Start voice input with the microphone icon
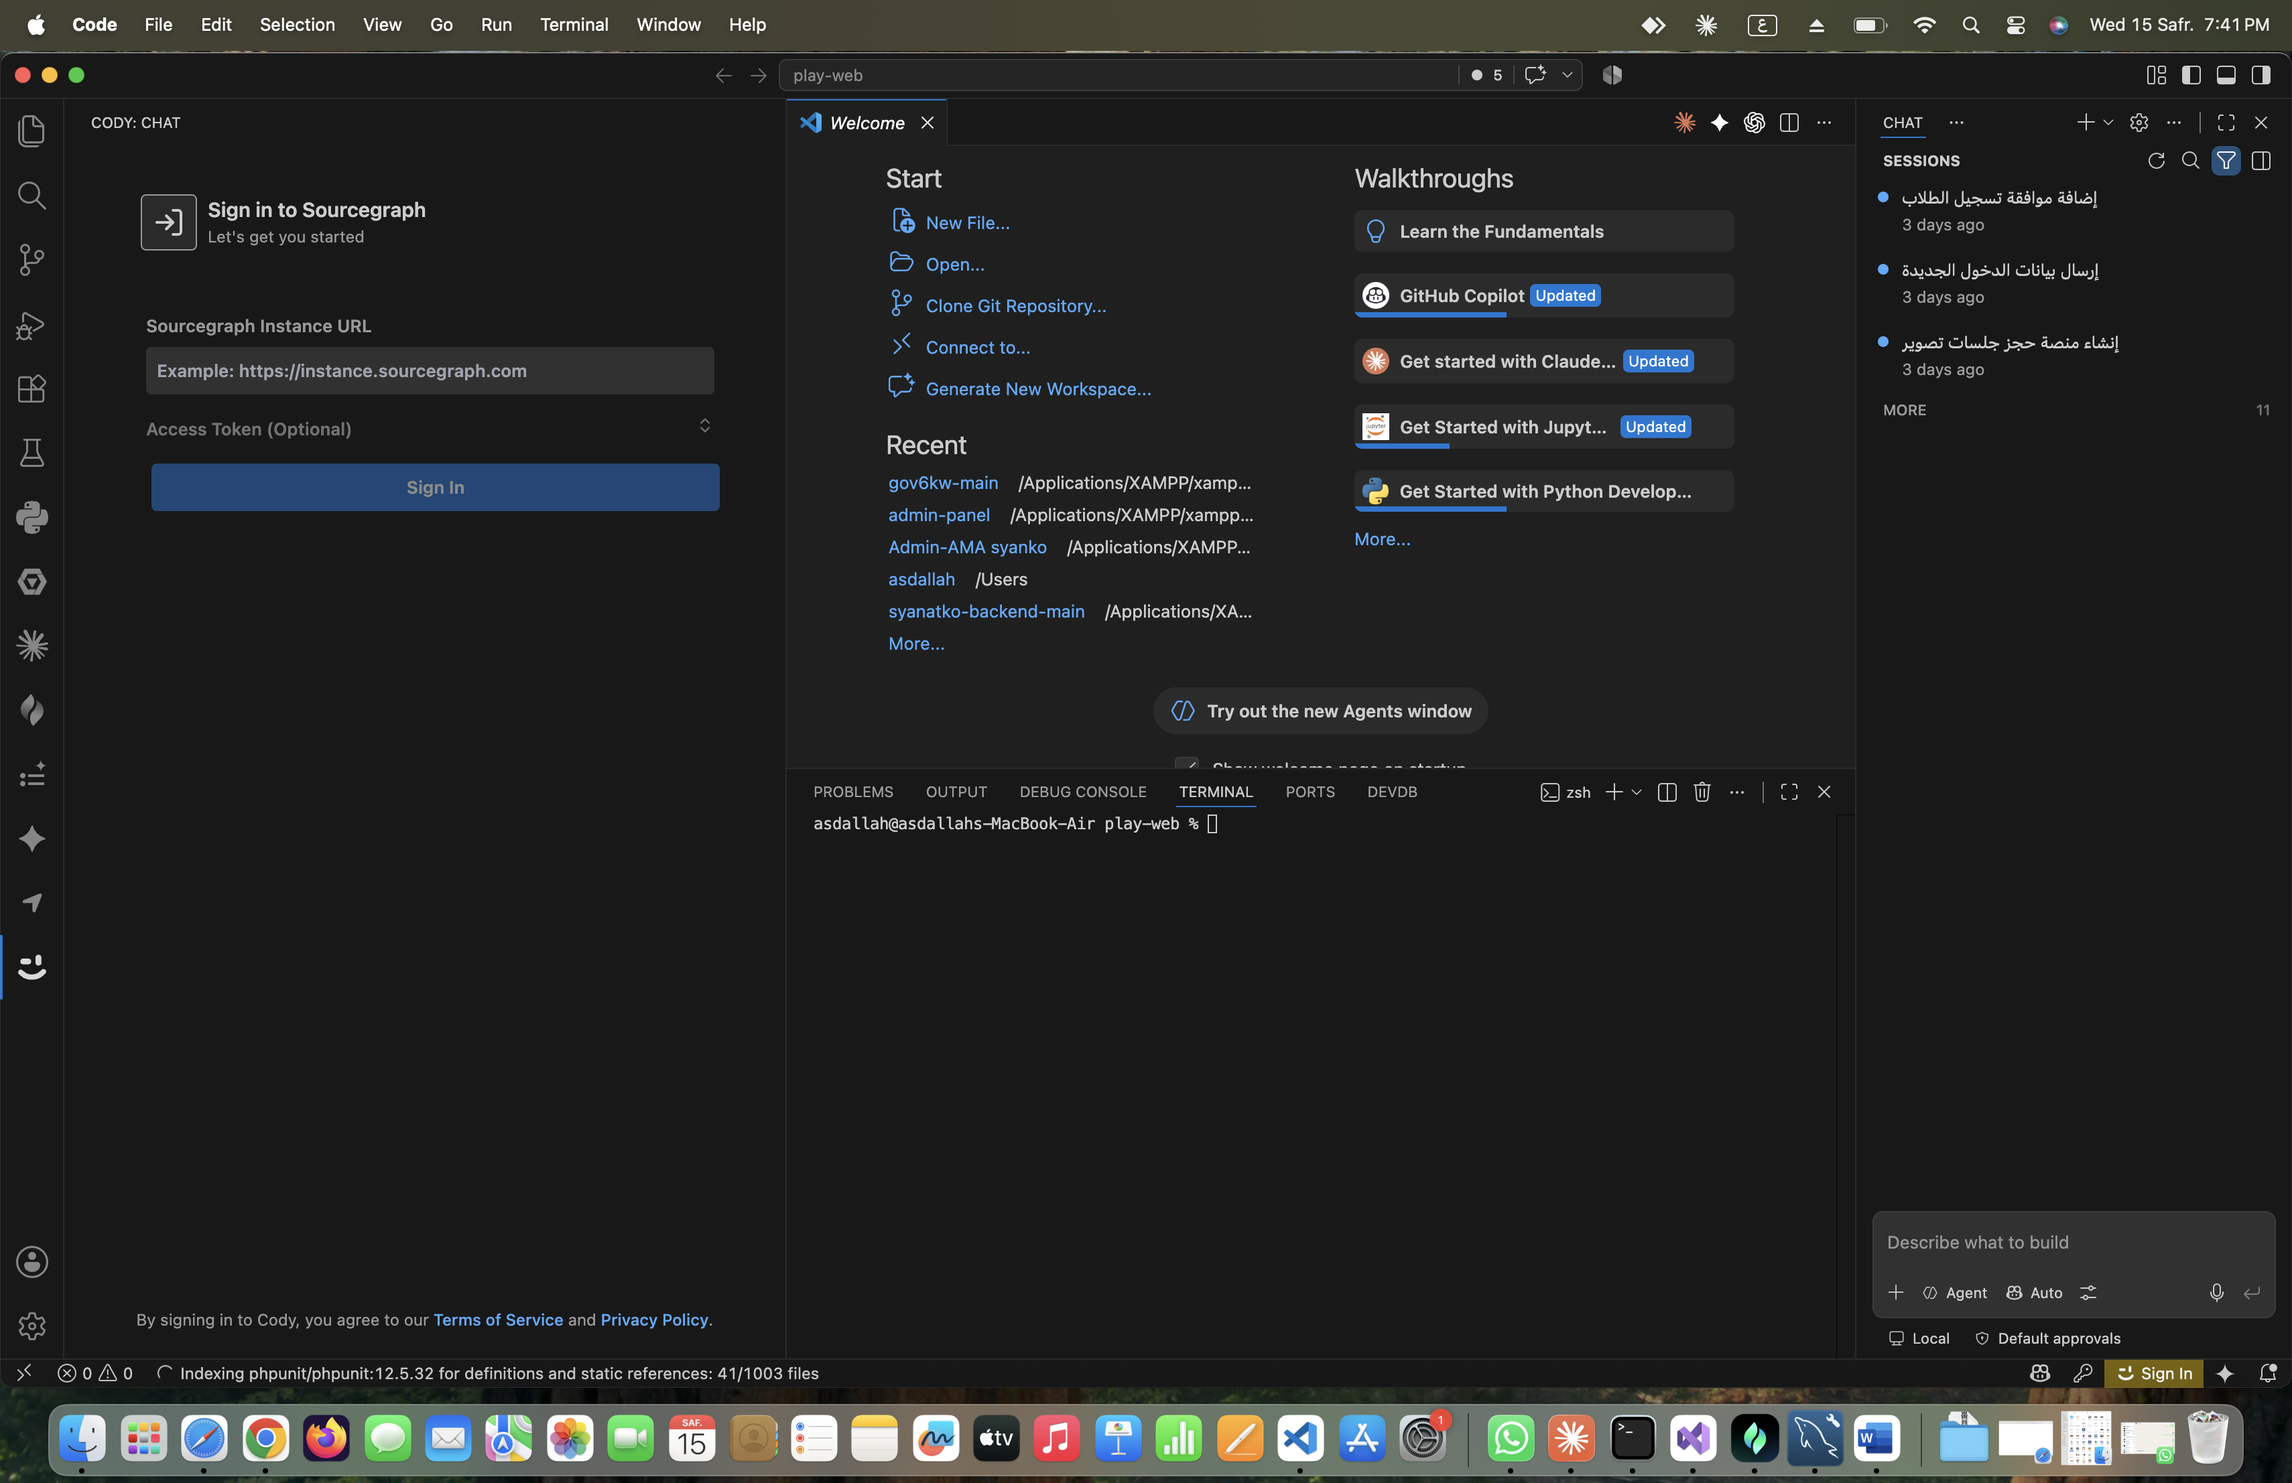Image resolution: width=2292 pixels, height=1483 pixels. (2216, 1293)
